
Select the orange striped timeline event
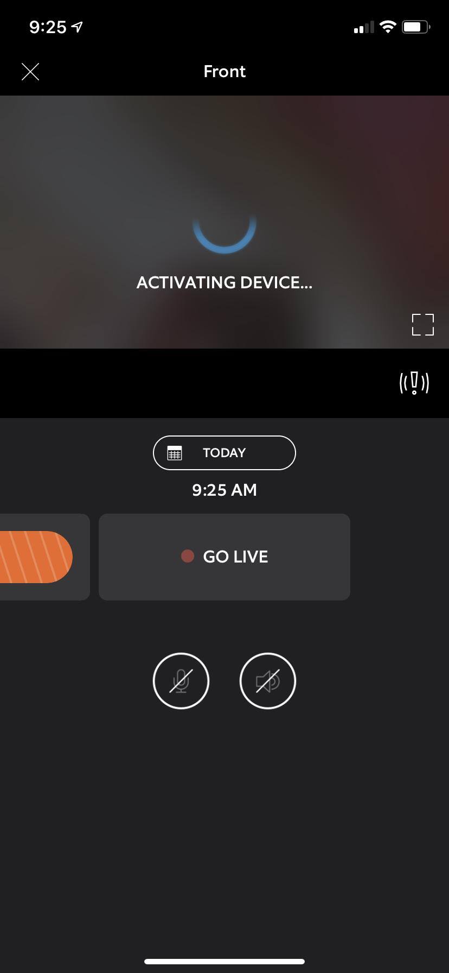[x=36, y=557]
